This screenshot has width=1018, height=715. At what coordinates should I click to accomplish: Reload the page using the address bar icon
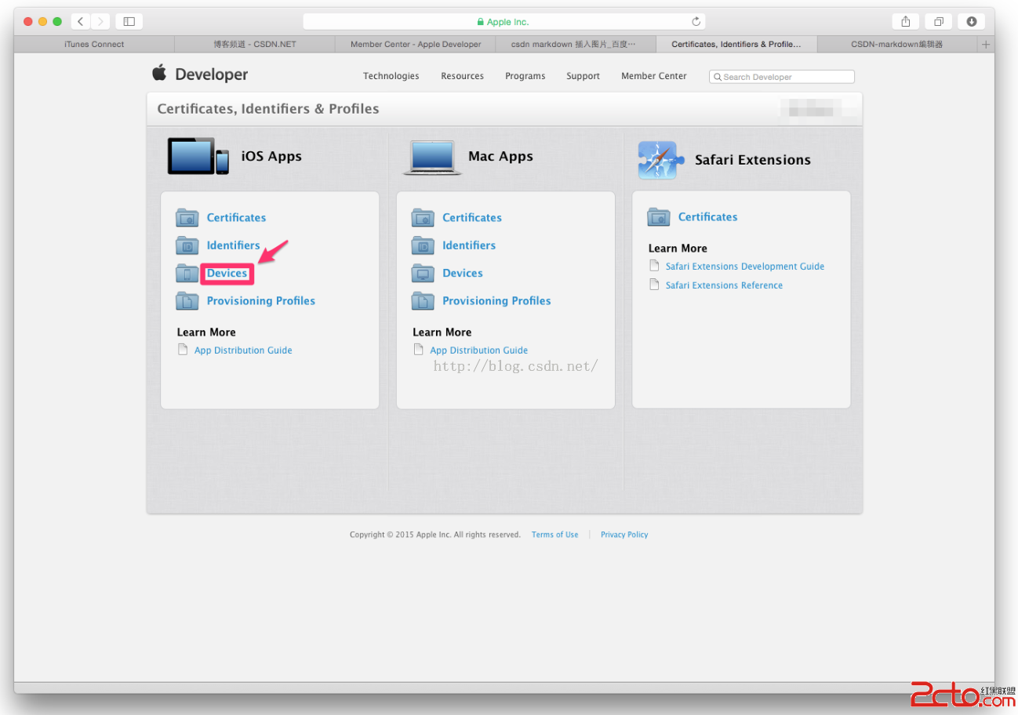click(696, 22)
